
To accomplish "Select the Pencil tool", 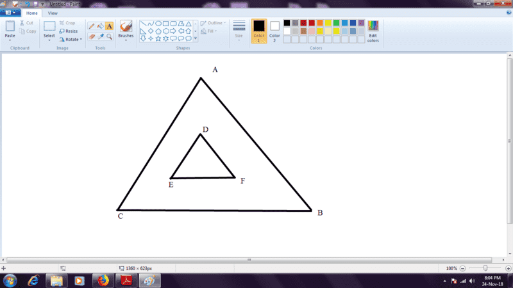I will point(91,26).
